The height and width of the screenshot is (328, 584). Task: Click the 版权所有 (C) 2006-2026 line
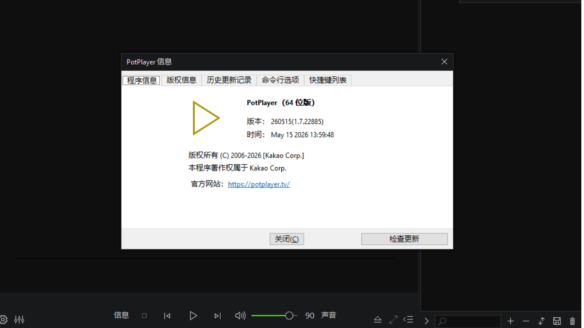(246, 155)
